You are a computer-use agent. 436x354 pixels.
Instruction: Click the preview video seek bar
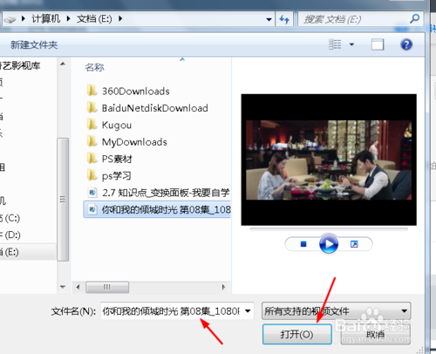point(329,229)
